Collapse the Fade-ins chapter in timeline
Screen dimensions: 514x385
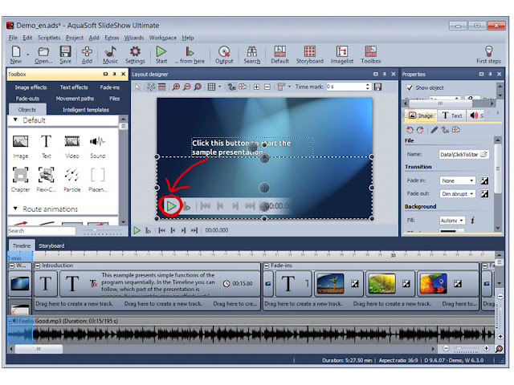(x=267, y=265)
